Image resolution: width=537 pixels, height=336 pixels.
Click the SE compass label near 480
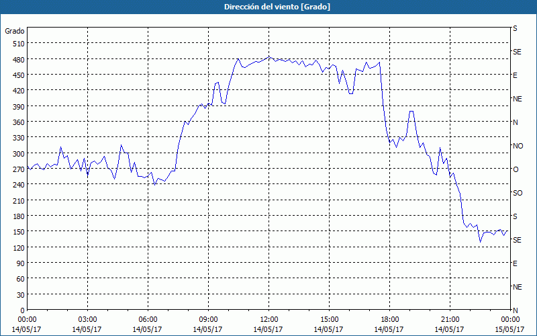pos(517,52)
